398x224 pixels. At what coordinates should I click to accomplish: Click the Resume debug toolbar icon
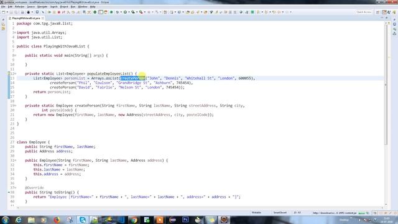pos(49,12)
